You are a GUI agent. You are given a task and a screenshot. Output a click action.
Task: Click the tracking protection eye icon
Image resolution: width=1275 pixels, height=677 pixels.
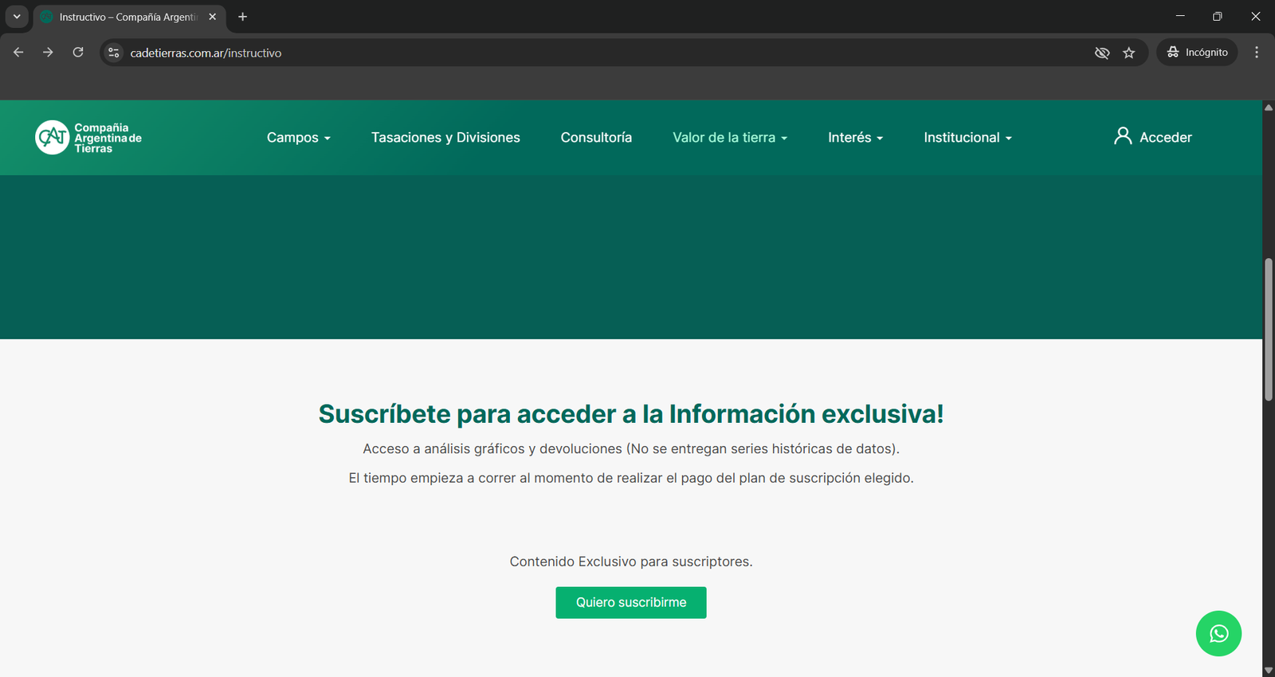[x=1102, y=53]
